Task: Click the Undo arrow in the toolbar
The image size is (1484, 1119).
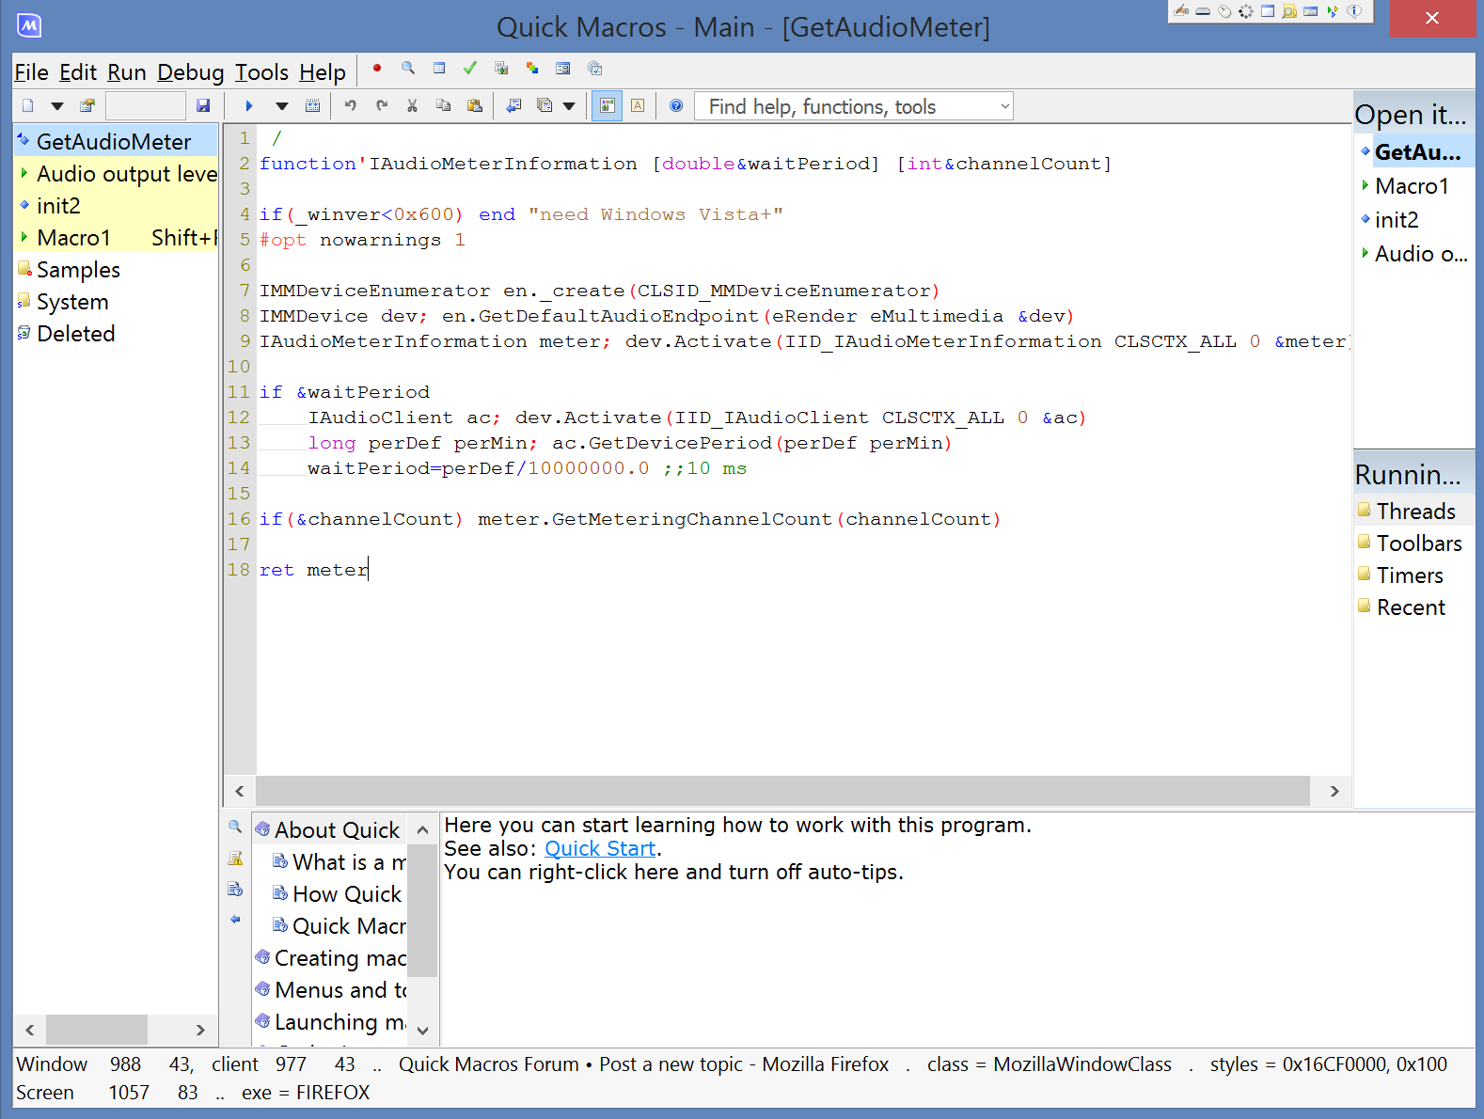Action: pos(350,106)
